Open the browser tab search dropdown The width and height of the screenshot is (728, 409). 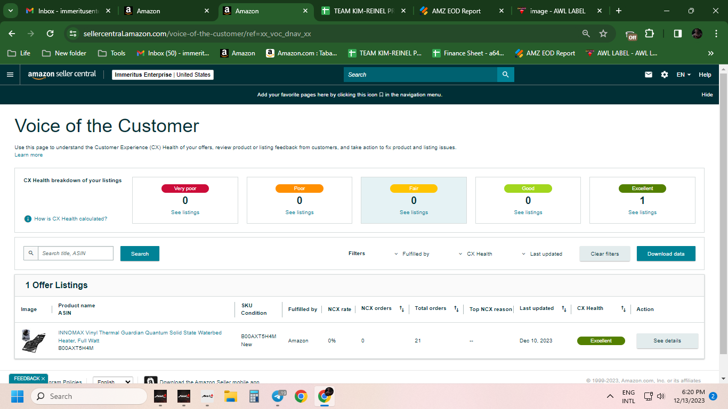click(12, 11)
